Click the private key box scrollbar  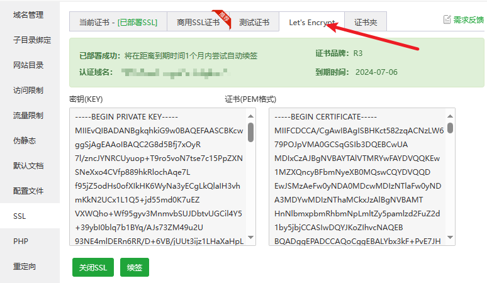click(251, 133)
